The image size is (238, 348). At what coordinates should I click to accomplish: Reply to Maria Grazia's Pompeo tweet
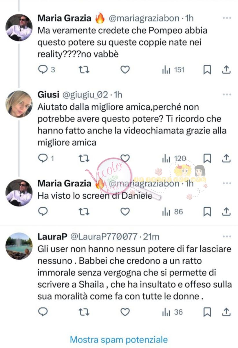(43, 70)
